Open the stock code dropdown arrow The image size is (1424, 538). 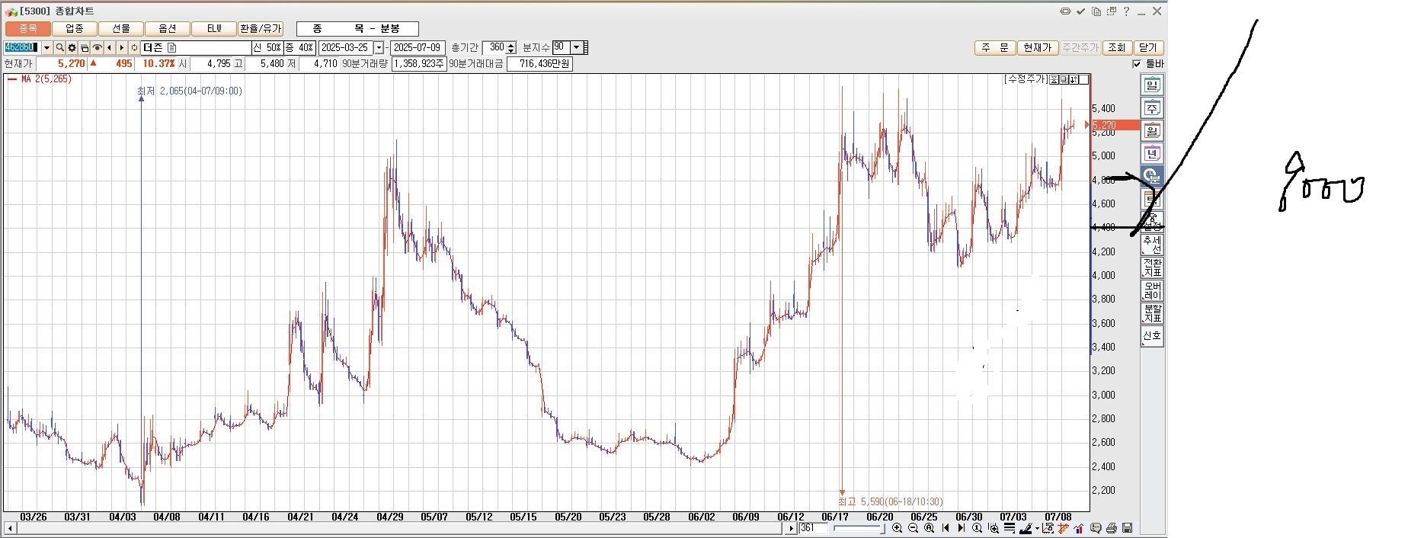coord(46,48)
